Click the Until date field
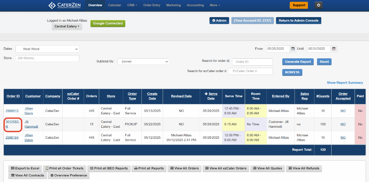 tap(319, 49)
